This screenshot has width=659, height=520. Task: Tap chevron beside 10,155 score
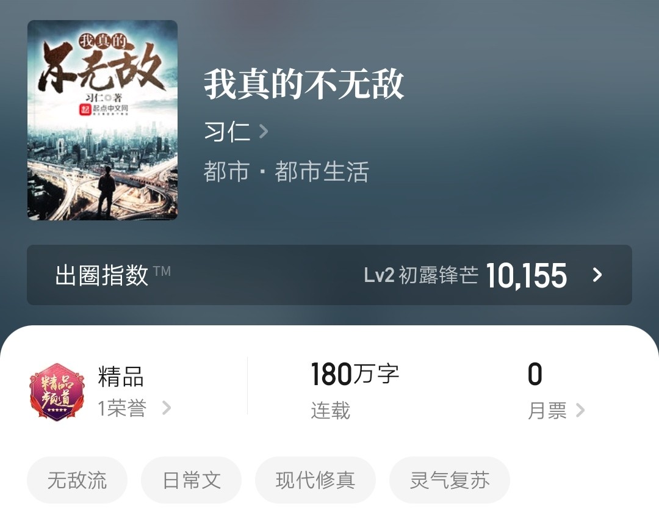pos(597,275)
